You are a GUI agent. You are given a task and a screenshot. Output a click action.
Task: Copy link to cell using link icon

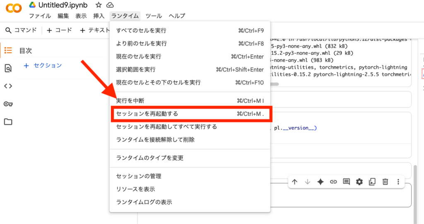click(x=333, y=182)
